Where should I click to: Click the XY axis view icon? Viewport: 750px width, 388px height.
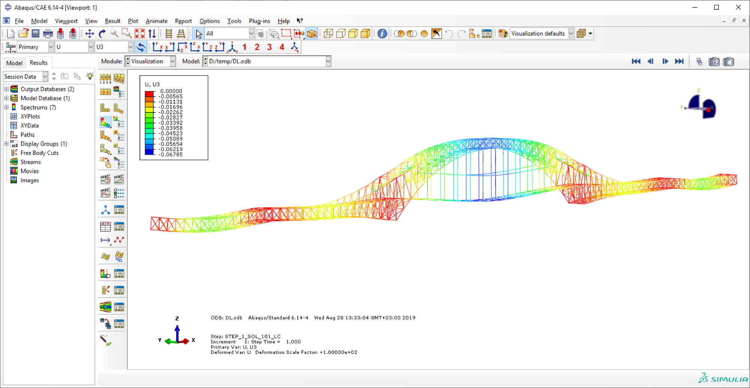pyautogui.click(x=157, y=47)
